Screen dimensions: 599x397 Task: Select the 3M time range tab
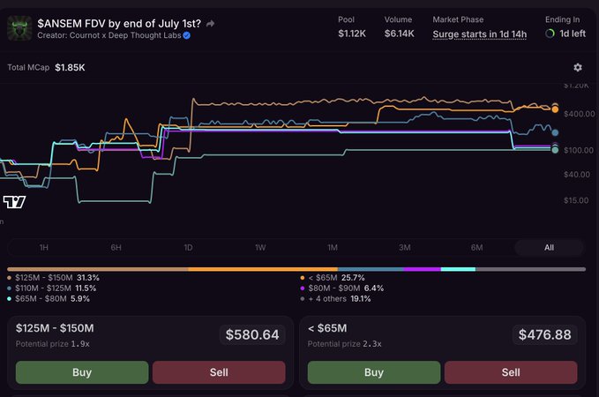pyautogui.click(x=405, y=248)
